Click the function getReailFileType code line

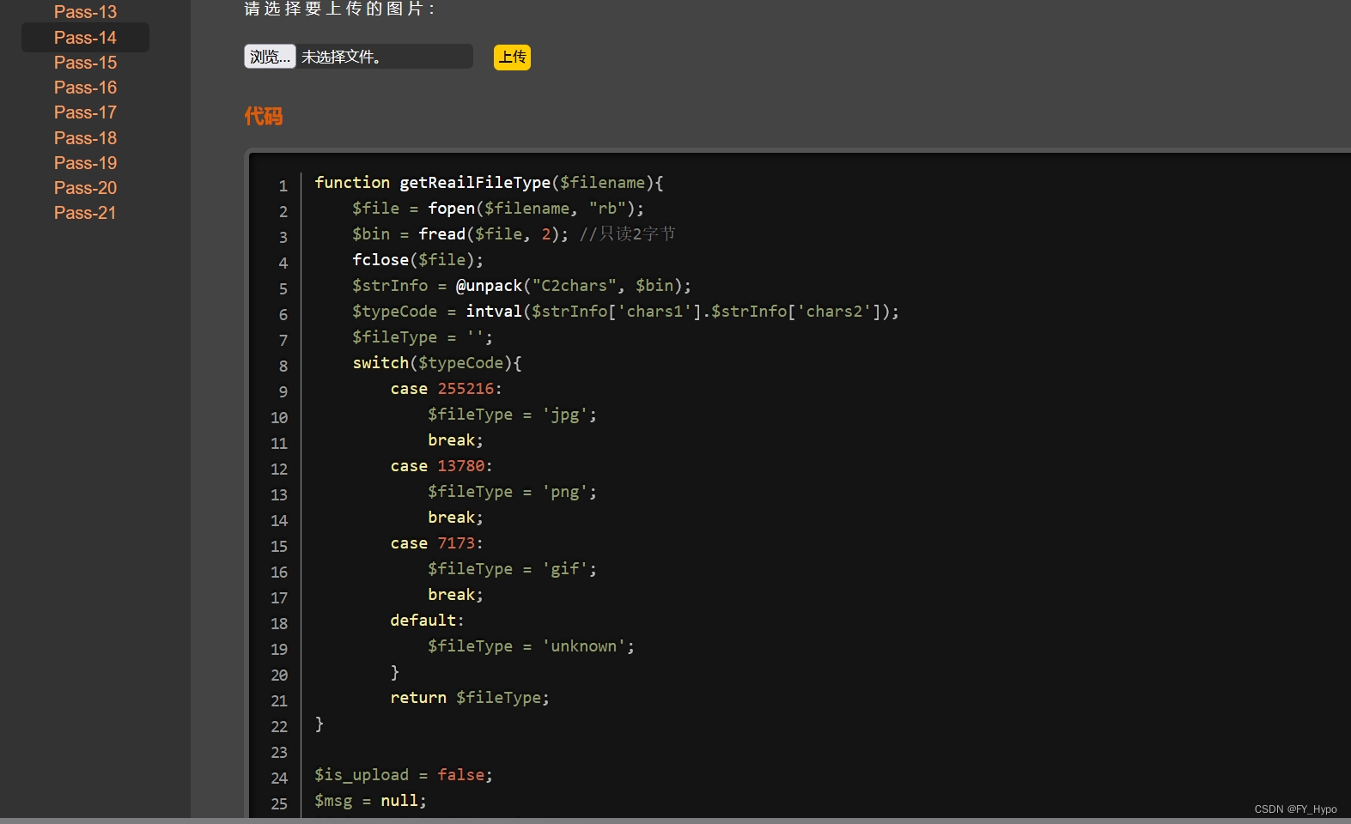[489, 183]
